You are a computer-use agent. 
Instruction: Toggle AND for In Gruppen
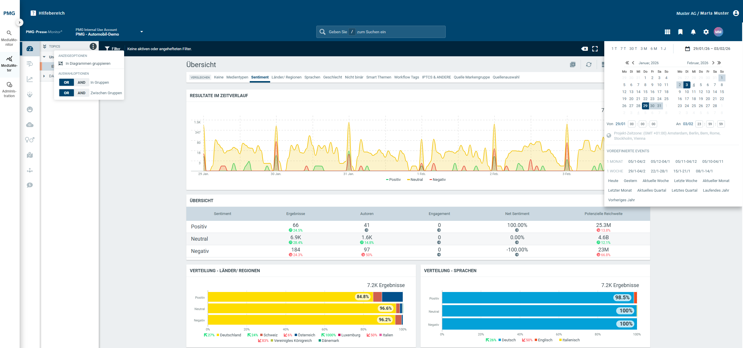81,83
